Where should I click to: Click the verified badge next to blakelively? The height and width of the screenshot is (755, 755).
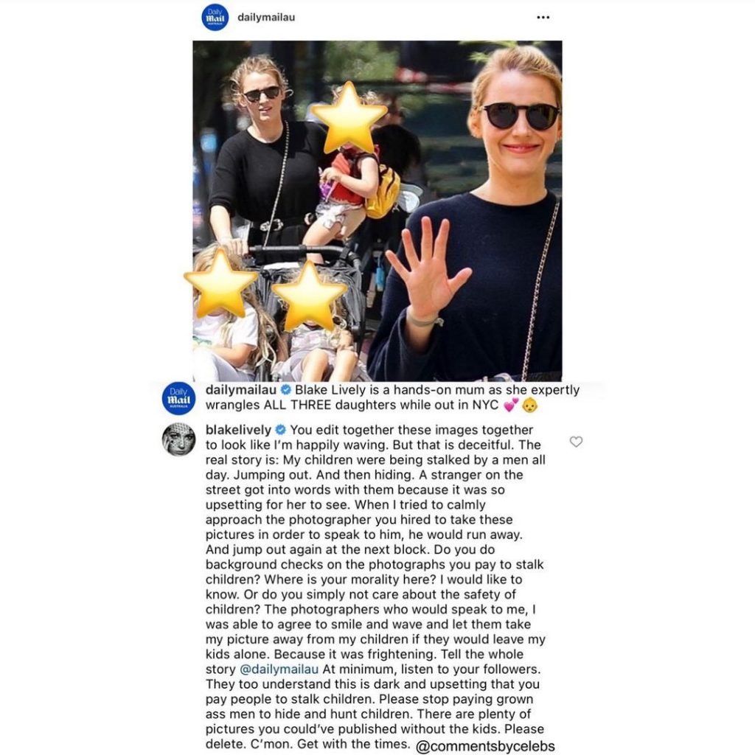(x=281, y=430)
